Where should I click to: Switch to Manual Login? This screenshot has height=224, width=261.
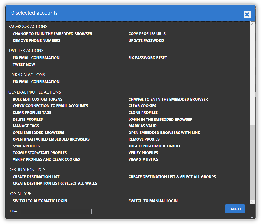click(x=153, y=201)
